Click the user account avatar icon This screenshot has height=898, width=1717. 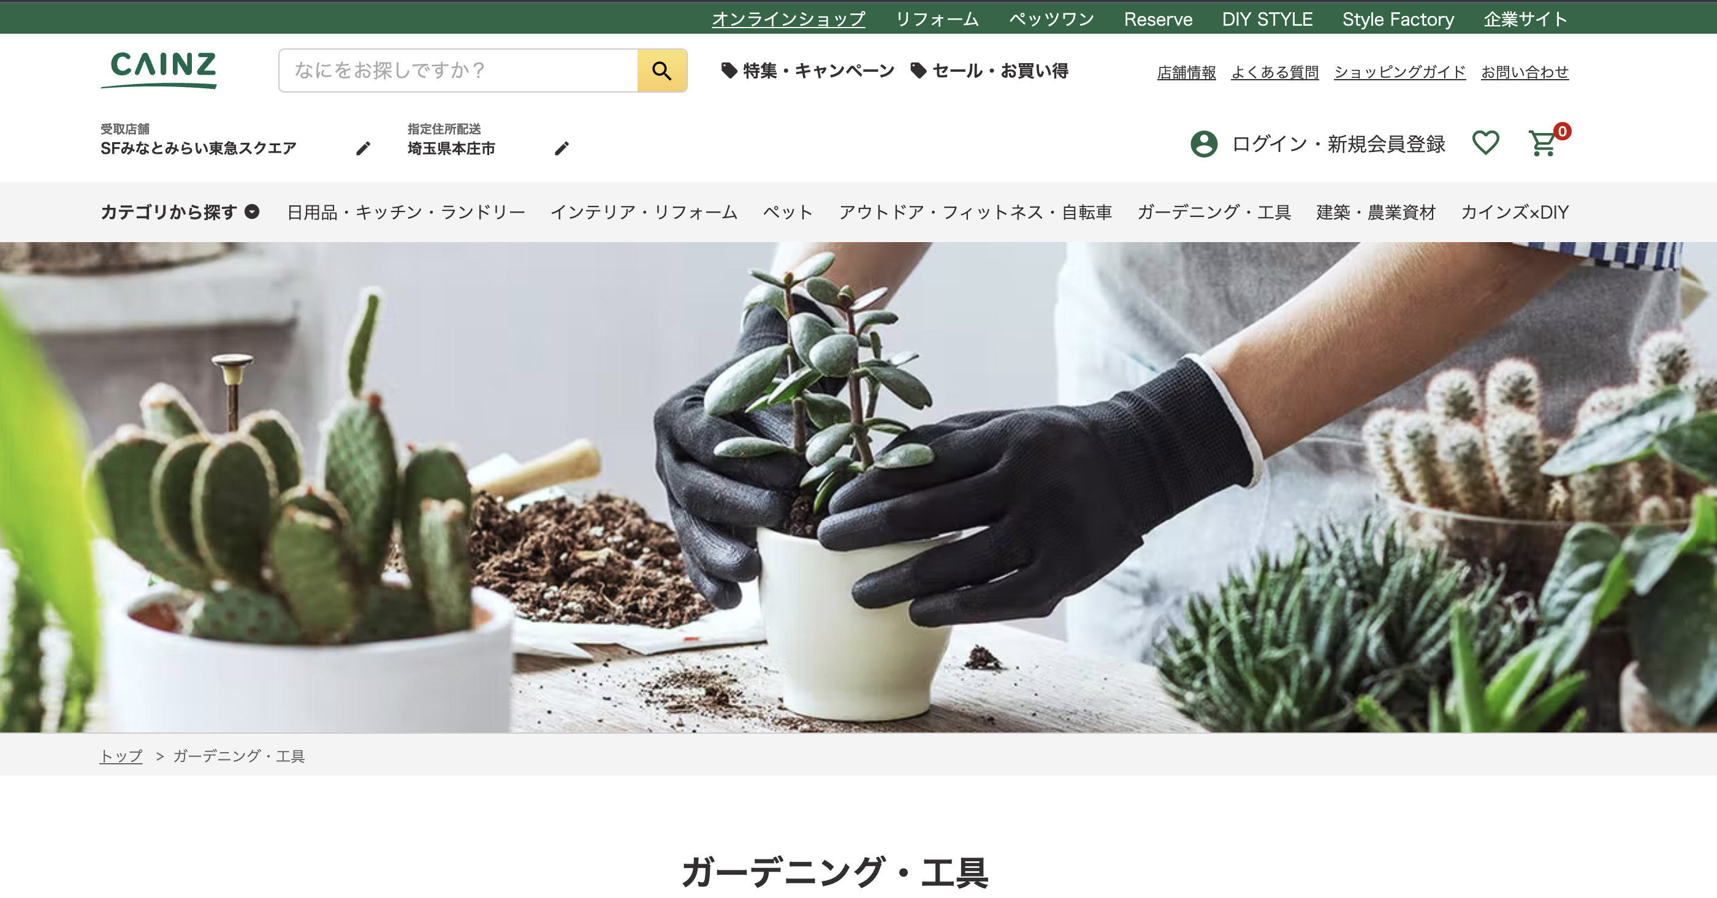click(x=1204, y=143)
